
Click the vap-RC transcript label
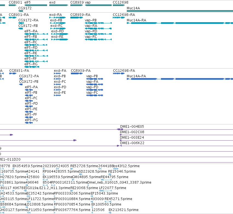click(x=91, y=37)
